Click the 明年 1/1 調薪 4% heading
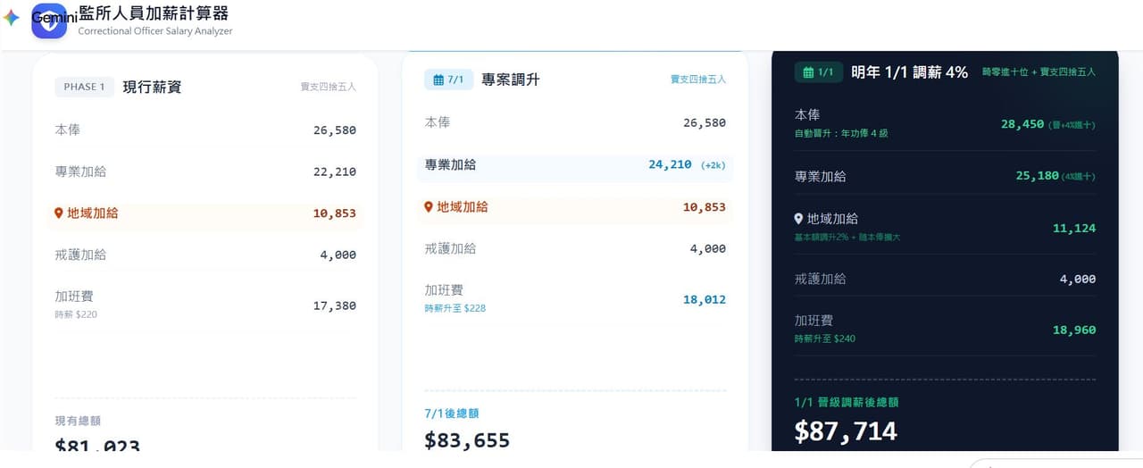Viewport: 1143px width, 468px height. 910,72
